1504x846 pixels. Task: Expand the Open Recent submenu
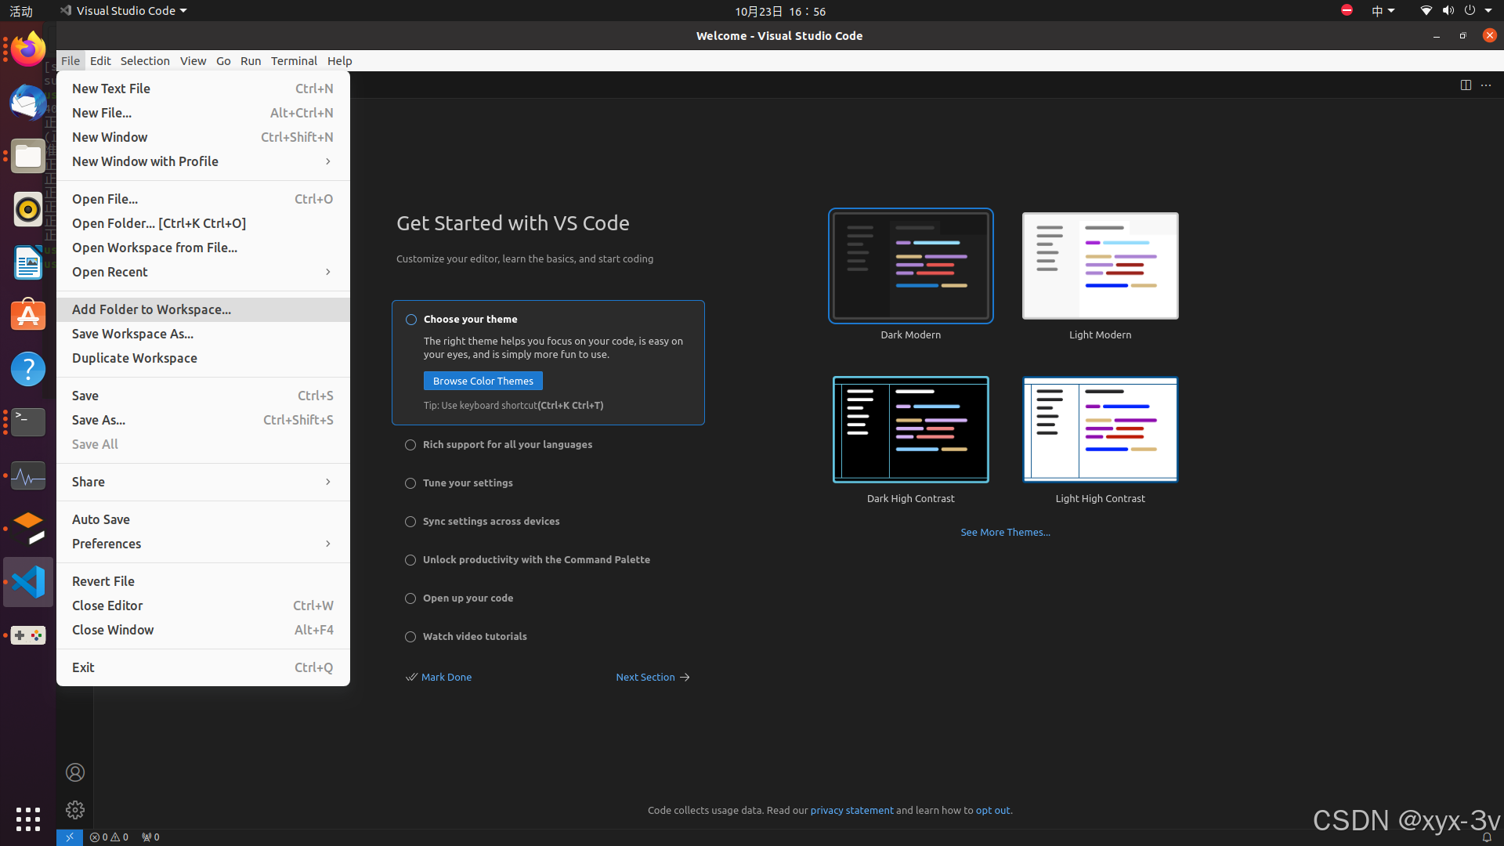click(203, 272)
